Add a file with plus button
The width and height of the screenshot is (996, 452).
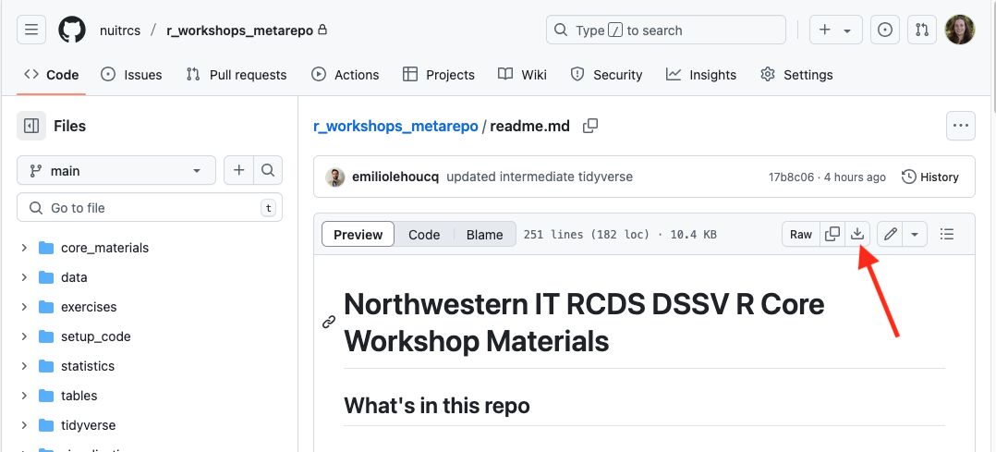pos(238,170)
